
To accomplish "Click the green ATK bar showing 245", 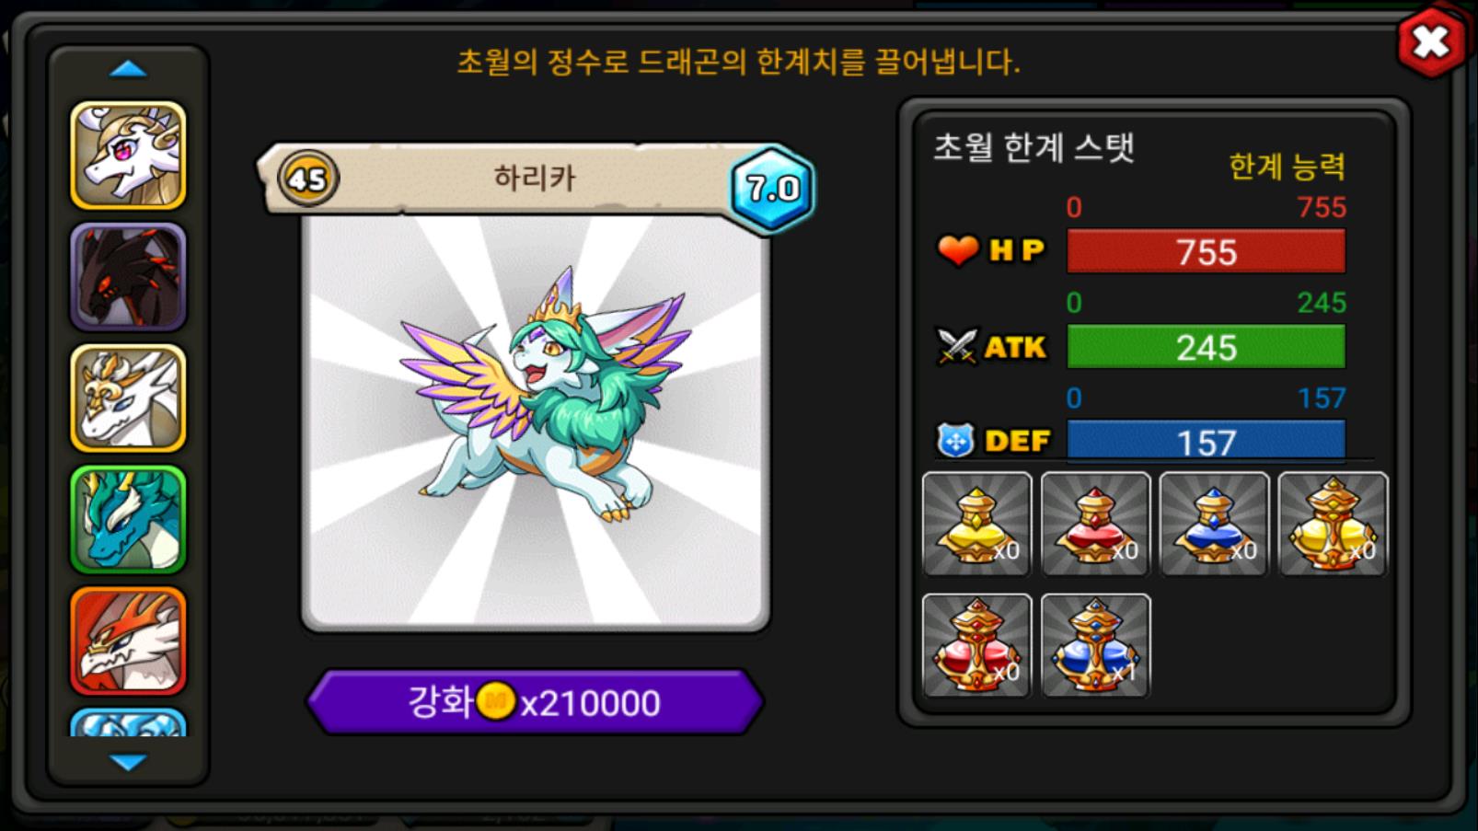I will [x=1206, y=347].
